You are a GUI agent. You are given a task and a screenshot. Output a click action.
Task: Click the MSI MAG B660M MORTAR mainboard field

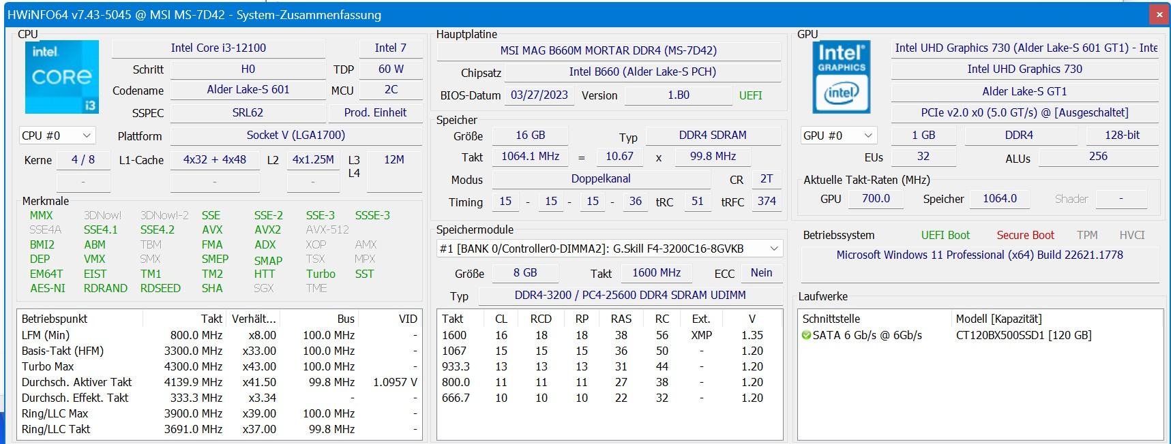(608, 51)
